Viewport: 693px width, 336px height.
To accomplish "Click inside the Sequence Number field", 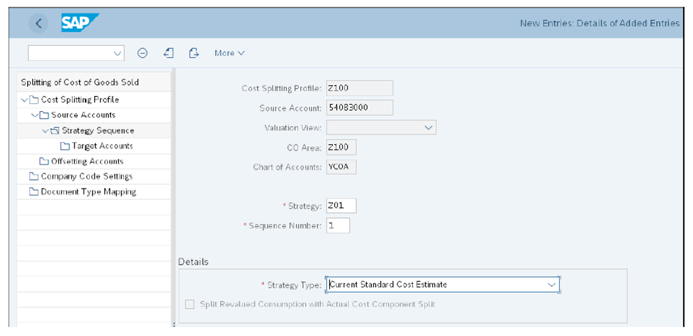I will [x=338, y=225].
